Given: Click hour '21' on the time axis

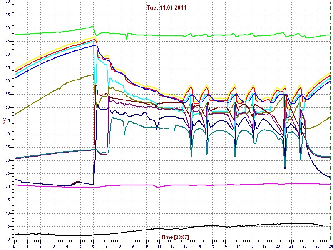Looking at the screenshot, I should coord(291,246).
